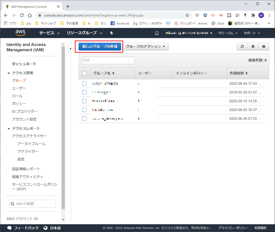275x232 pixels.
Task: Click the AWS logo home icon
Action: pos(20,33)
